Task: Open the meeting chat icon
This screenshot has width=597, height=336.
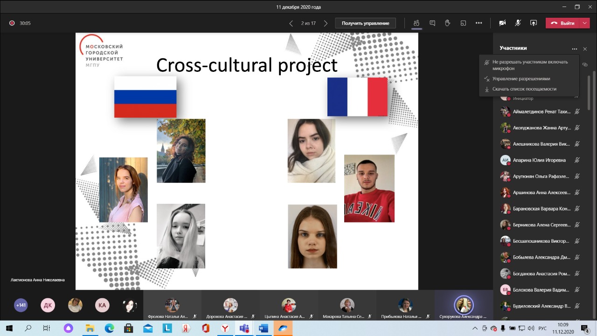Action: pyautogui.click(x=432, y=23)
